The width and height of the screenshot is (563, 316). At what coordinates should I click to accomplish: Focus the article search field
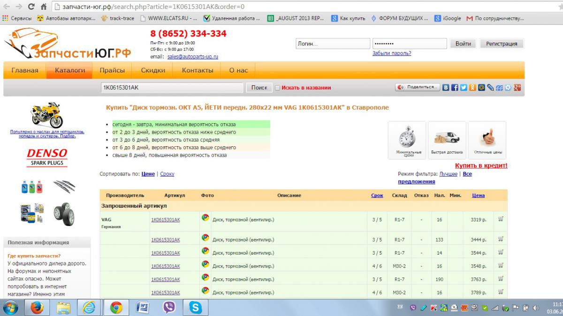click(x=172, y=88)
